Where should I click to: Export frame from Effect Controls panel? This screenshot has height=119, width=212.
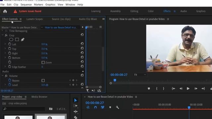[x=99, y=91]
